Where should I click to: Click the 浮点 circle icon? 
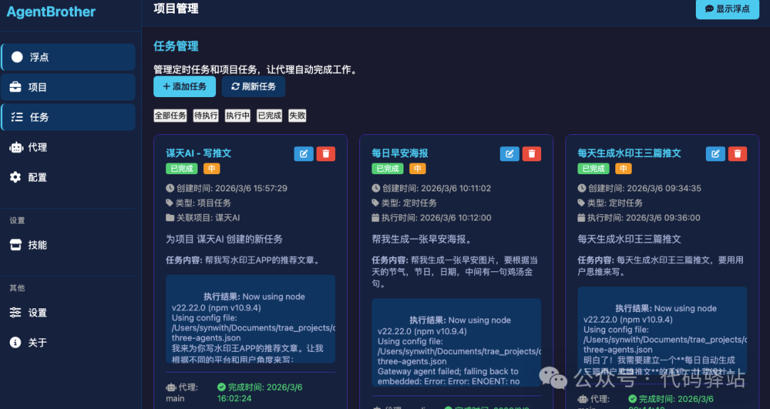tap(17, 57)
